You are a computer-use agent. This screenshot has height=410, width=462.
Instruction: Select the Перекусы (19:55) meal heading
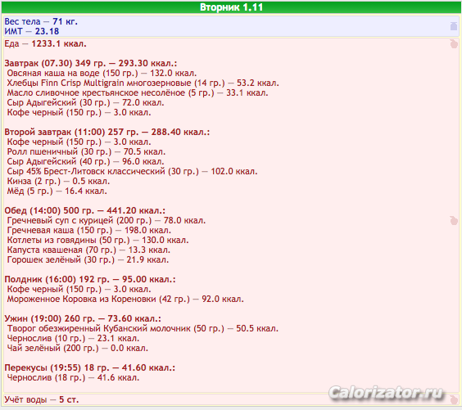(x=90, y=367)
